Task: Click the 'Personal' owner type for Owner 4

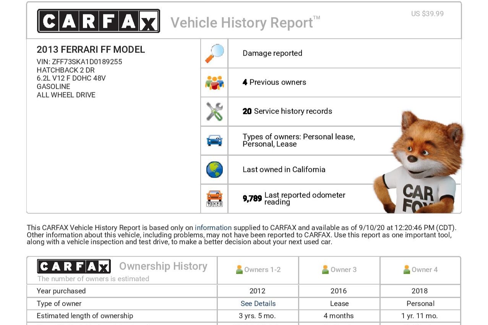Action: click(x=421, y=304)
